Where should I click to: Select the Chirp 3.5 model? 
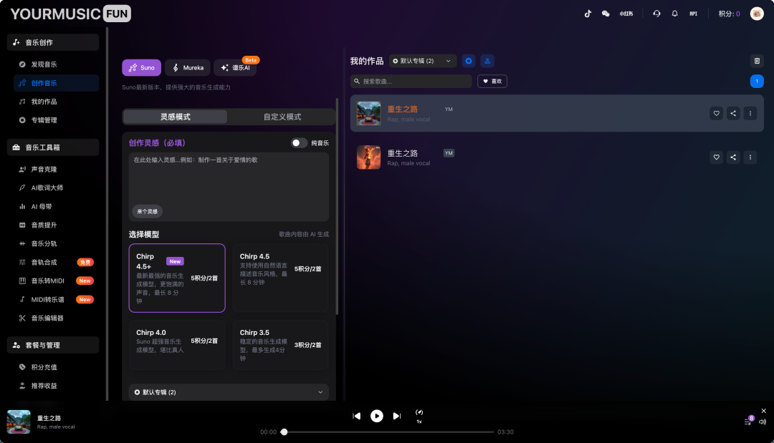pos(280,345)
